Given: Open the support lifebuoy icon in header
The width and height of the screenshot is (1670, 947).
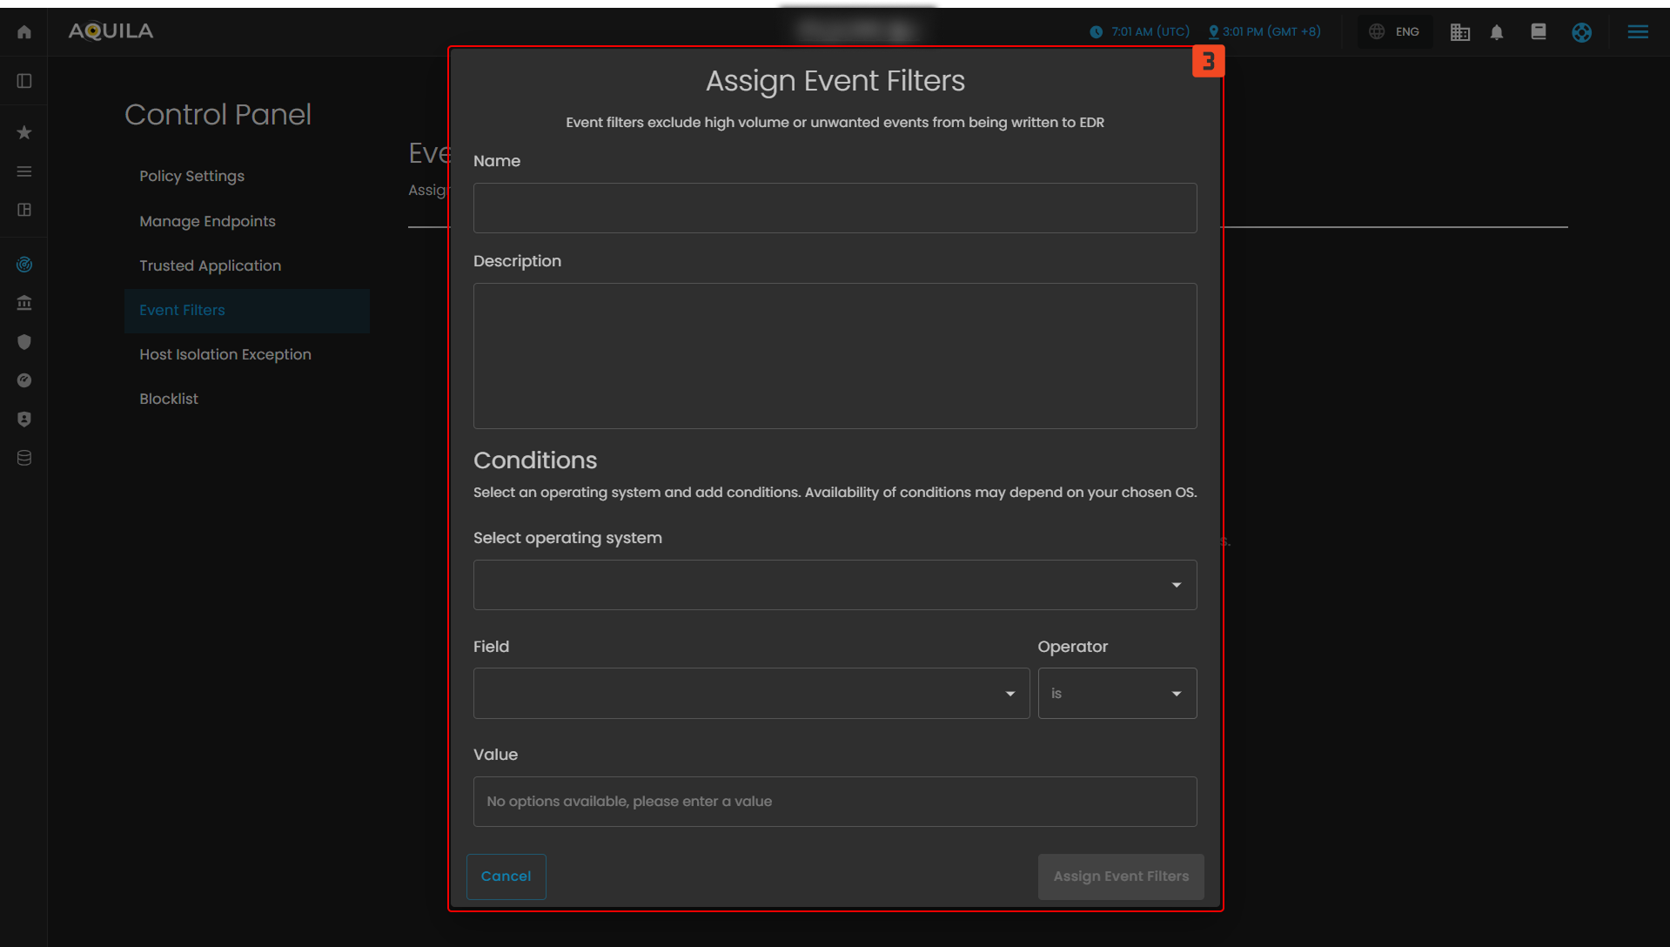Looking at the screenshot, I should (x=1581, y=32).
